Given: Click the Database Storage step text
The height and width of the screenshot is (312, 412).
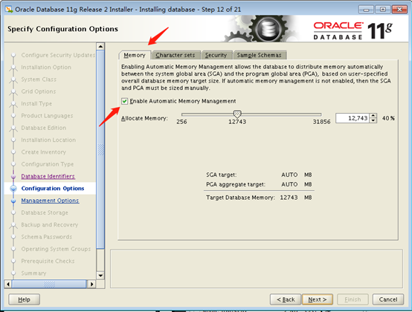Looking at the screenshot, I should coord(45,212).
